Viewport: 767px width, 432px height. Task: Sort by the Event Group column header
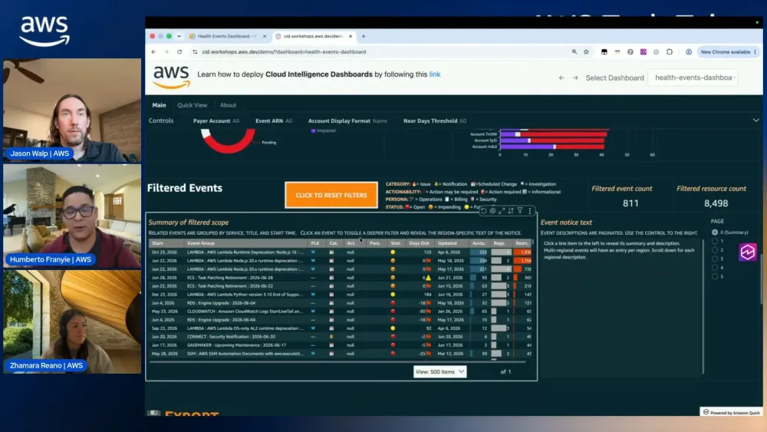click(200, 243)
